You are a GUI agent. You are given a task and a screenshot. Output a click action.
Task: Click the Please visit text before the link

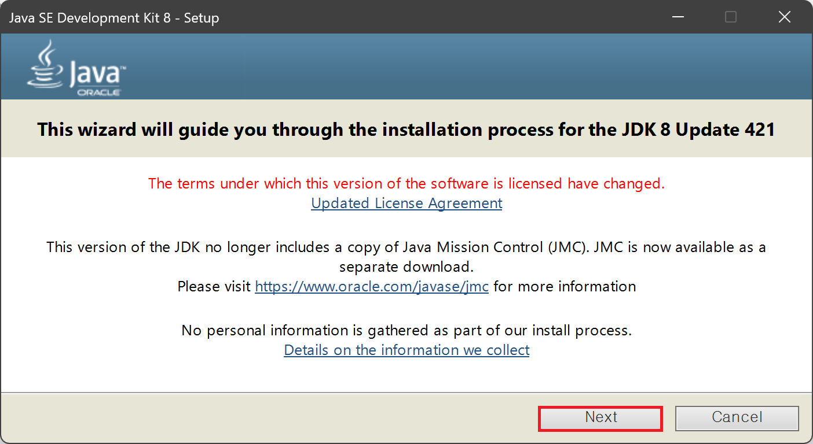[214, 286]
